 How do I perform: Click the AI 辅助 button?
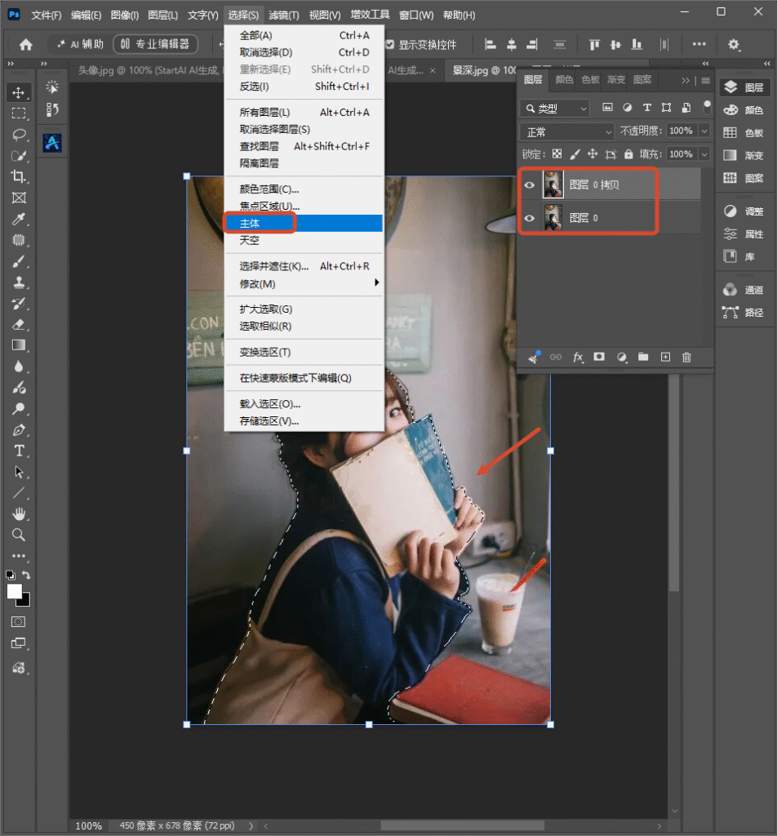(81, 44)
